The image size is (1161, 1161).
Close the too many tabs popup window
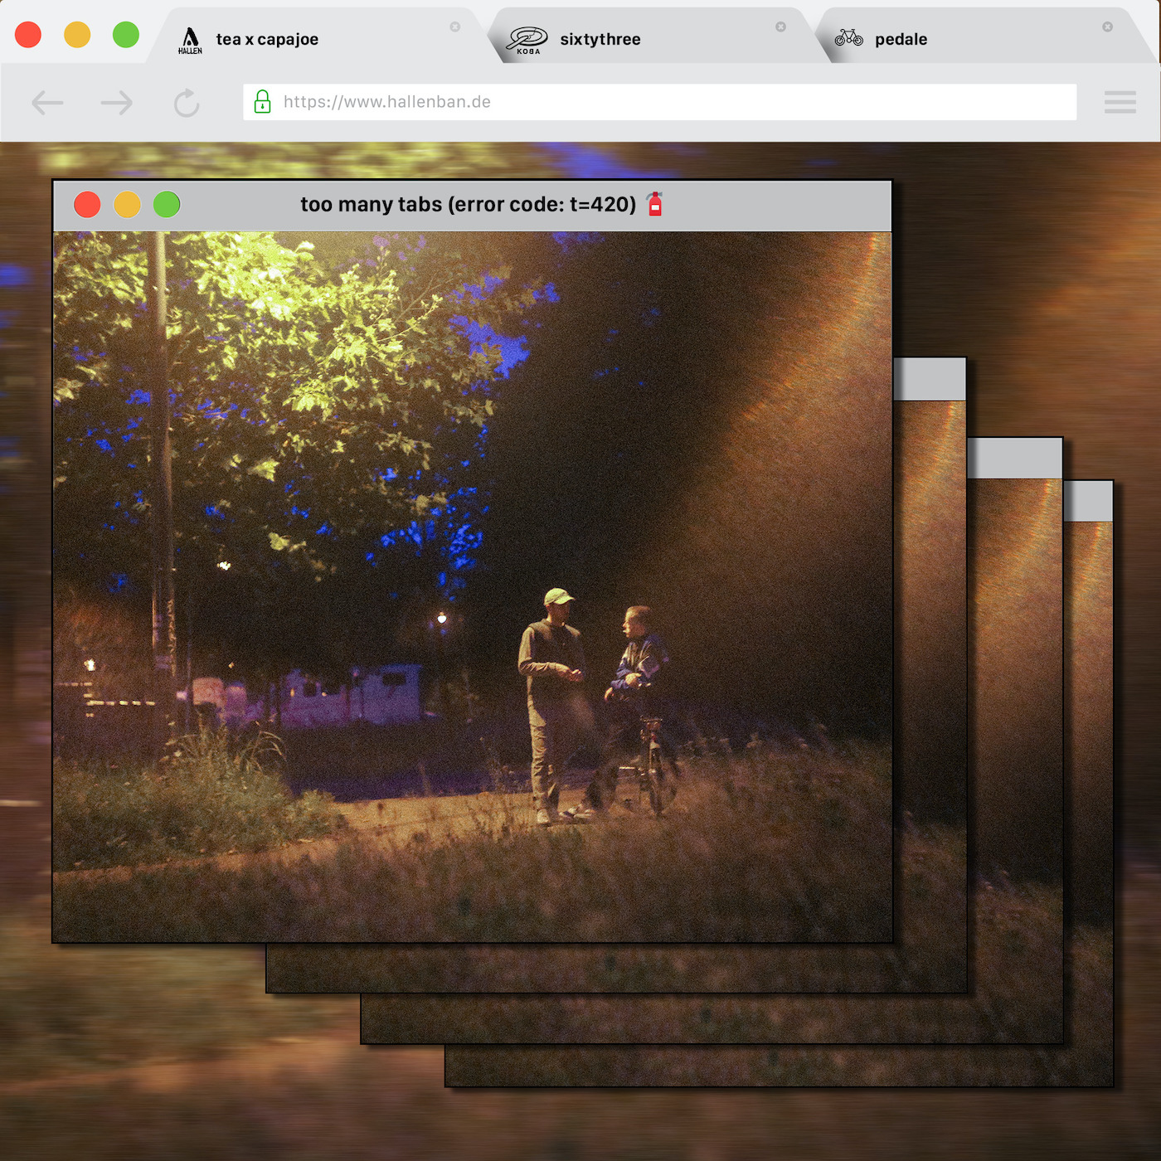(87, 204)
